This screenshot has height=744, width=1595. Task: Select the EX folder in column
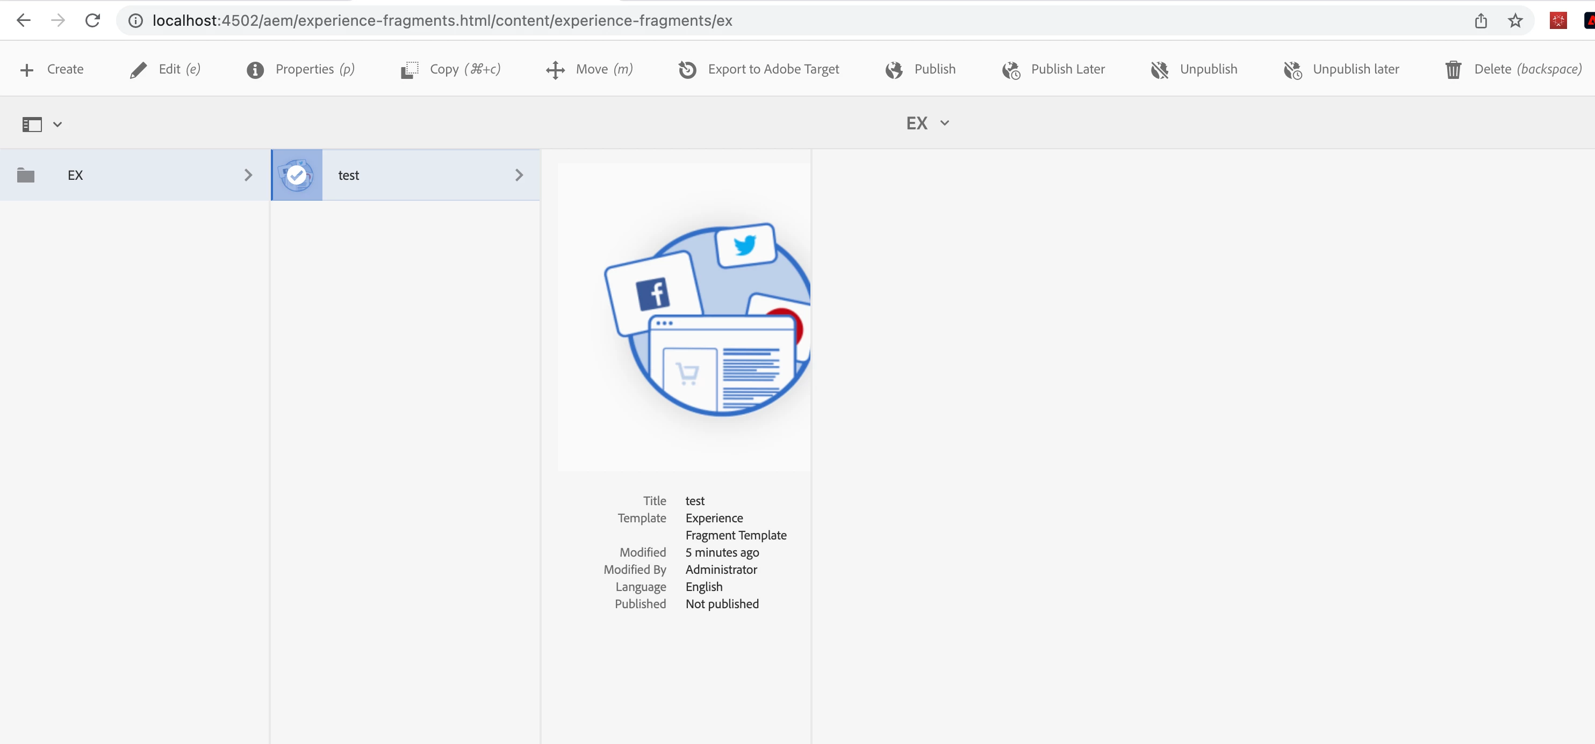pyautogui.click(x=75, y=175)
